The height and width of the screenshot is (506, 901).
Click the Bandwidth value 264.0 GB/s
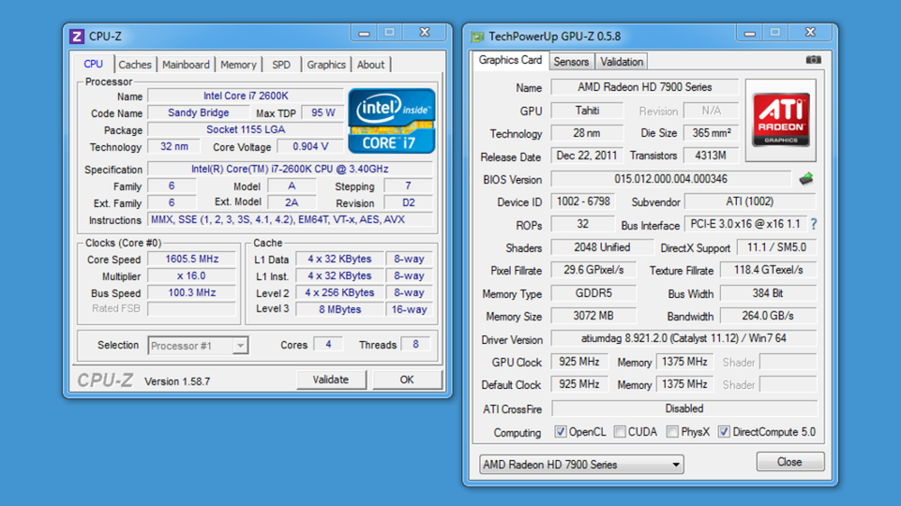coord(769,316)
